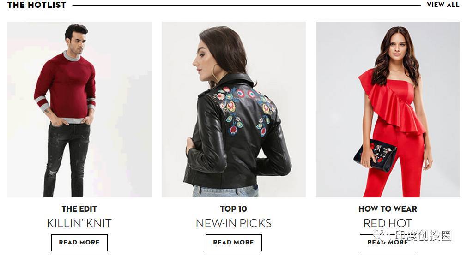Open the red ruffle jumpsuit photo
The height and width of the screenshot is (256, 467).
click(x=388, y=109)
